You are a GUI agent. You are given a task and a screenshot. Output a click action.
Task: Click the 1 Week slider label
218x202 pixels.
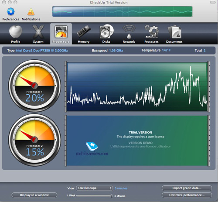click(x=71, y=195)
